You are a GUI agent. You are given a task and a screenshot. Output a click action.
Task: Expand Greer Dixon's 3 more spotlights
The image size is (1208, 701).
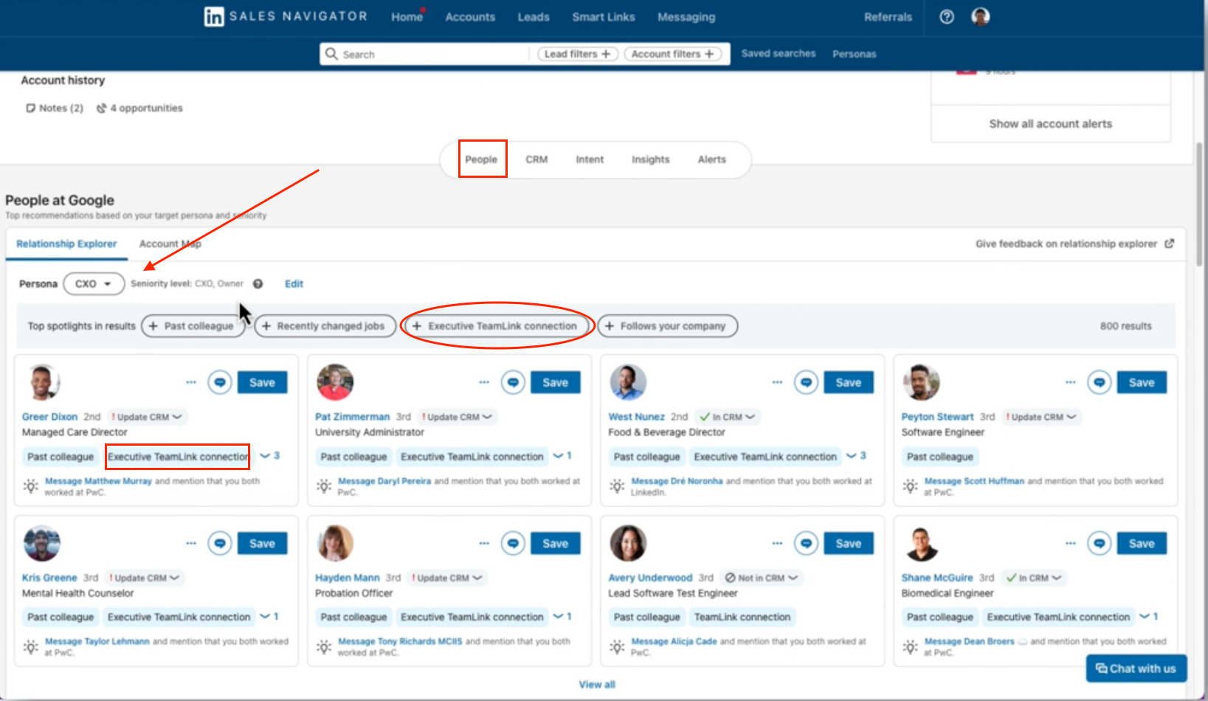click(269, 456)
